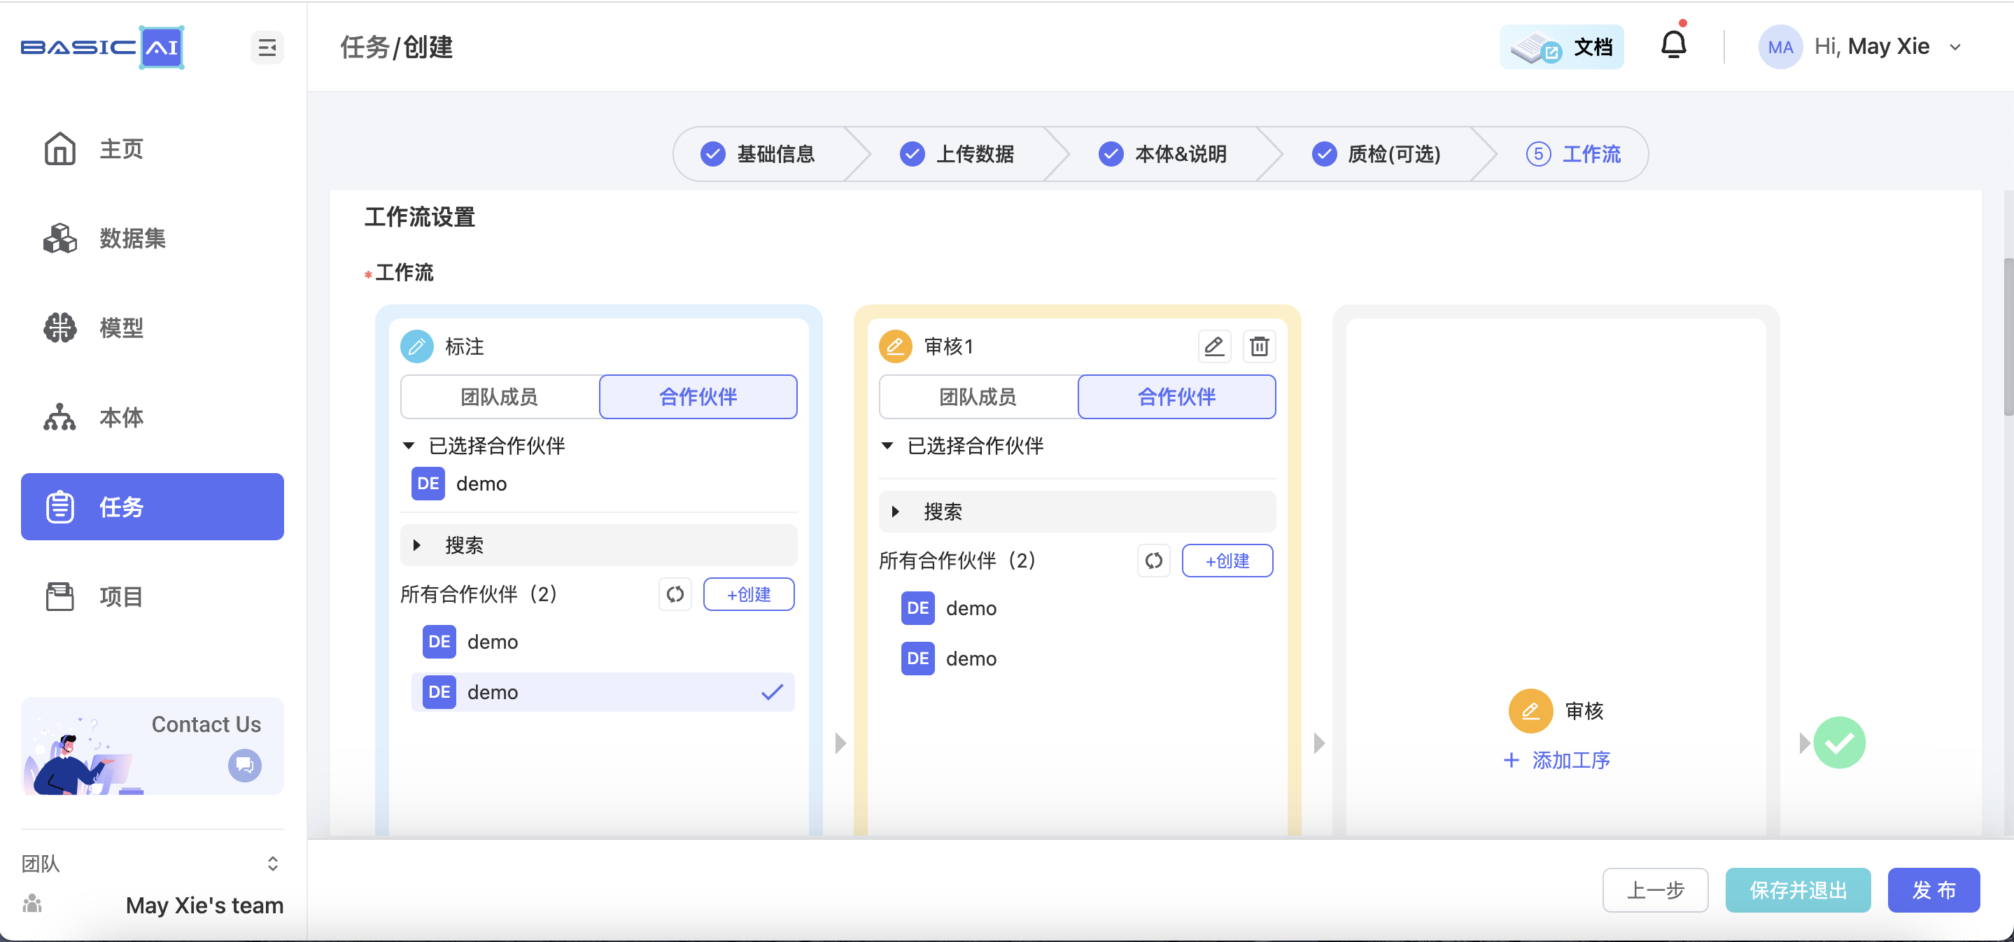This screenshot has width=2014, height=942.
Task: Go to step 5 工作流
Action: point(1573,154)
